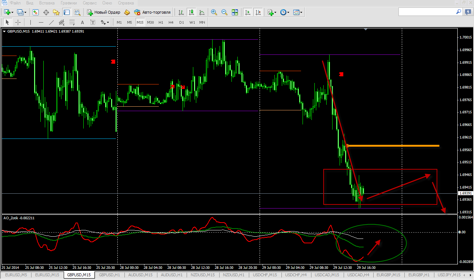Click the orange horizontal level line
The image size is (474, 280).
click(393, 146)
